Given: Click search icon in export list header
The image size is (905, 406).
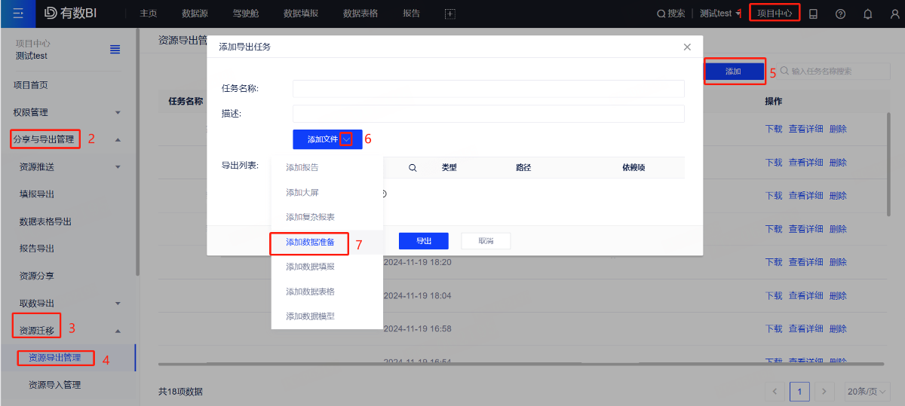Looking at the screenshot, I should click(x=413, y=168).
